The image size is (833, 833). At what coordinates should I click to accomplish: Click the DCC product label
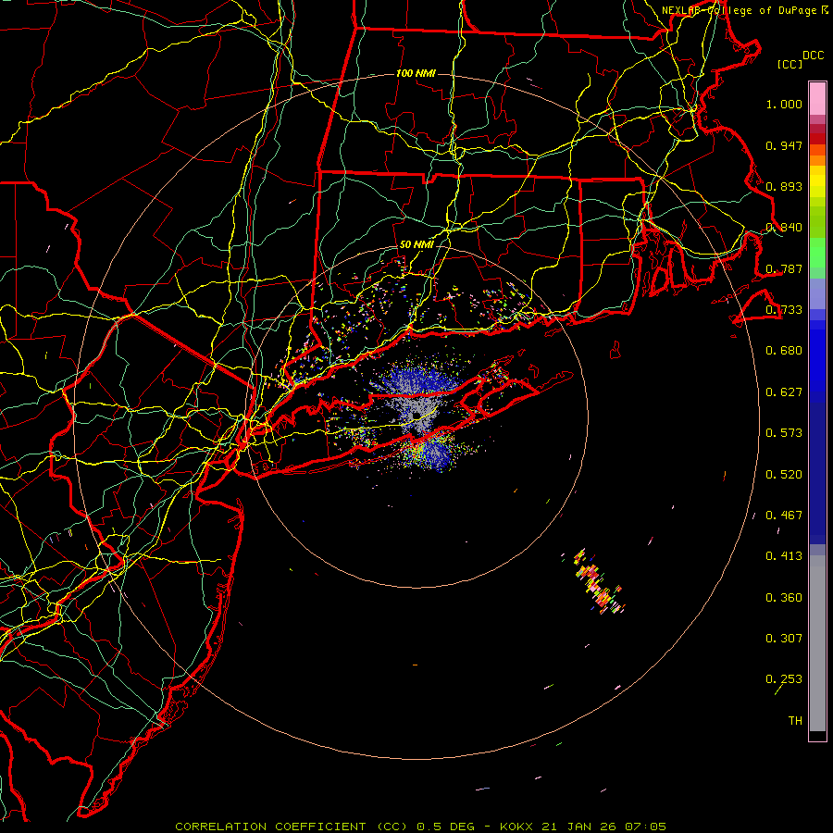click(x=813, y=56)
